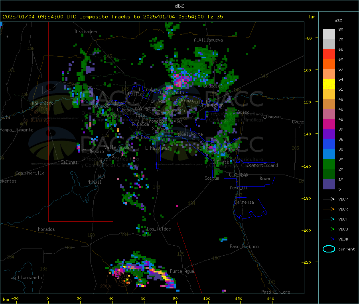The width and height of the screenshot is (359, 304).
Task: Click the Carmensa place label
Action: coord(244,203)
